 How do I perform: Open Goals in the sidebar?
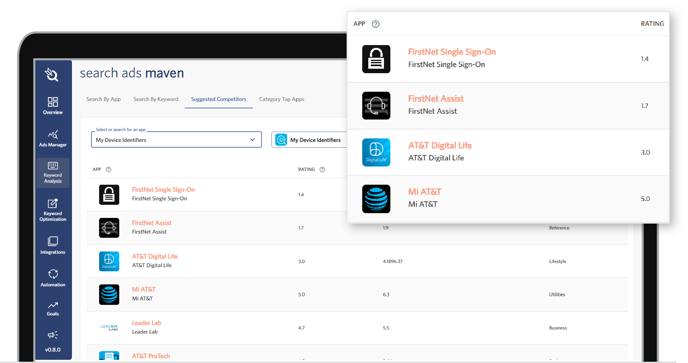tap(53, 309)
